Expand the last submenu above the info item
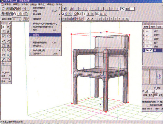 tap(60, 50)
